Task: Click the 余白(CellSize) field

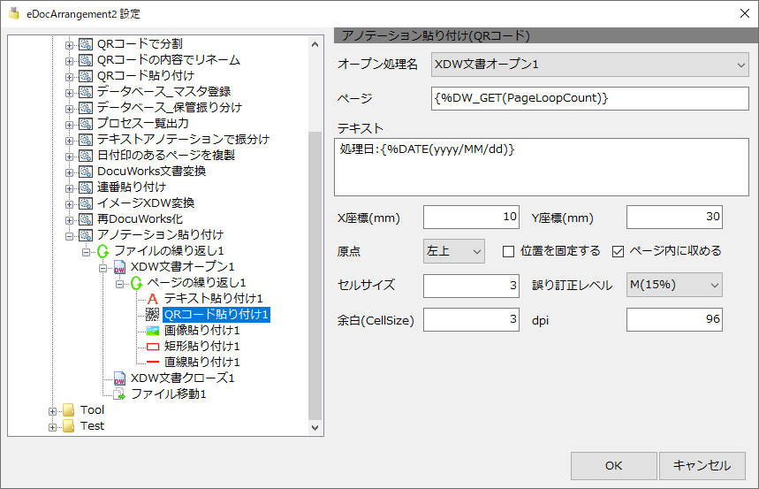Action: click(x=471, y=320)
